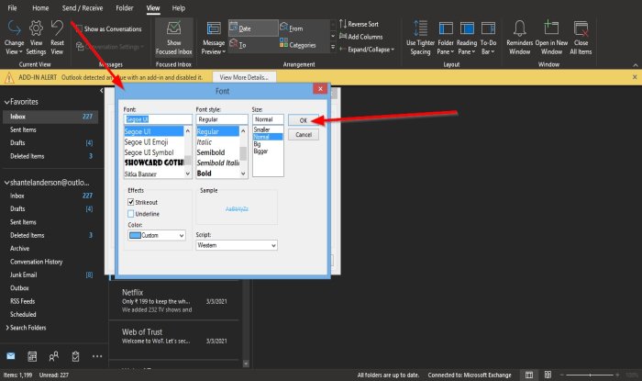Viewport: 642px width, 381px height.
Task: Open the Send / Receive tab
Action: 83,7
